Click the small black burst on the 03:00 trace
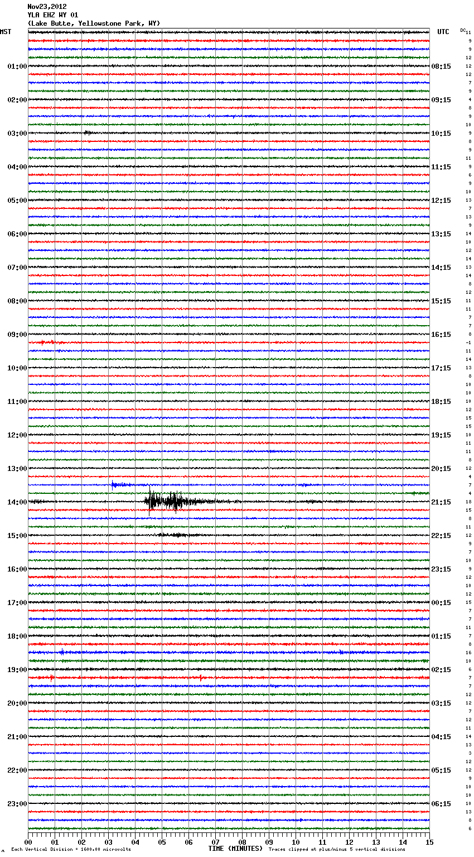The image size is (474, 857). [x=88, y=133]
